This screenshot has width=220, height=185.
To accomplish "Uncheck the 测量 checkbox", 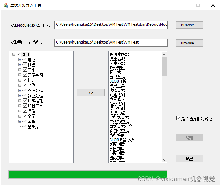I will (25, 64).
